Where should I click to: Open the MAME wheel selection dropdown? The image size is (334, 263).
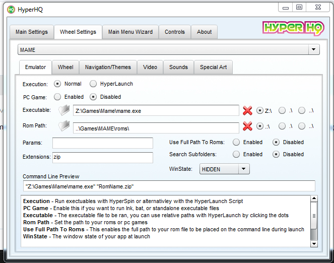[x=314, y=50]
